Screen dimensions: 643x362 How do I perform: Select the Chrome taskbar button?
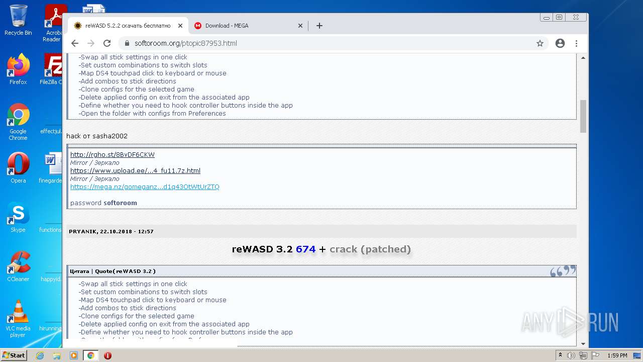(90, 355)
